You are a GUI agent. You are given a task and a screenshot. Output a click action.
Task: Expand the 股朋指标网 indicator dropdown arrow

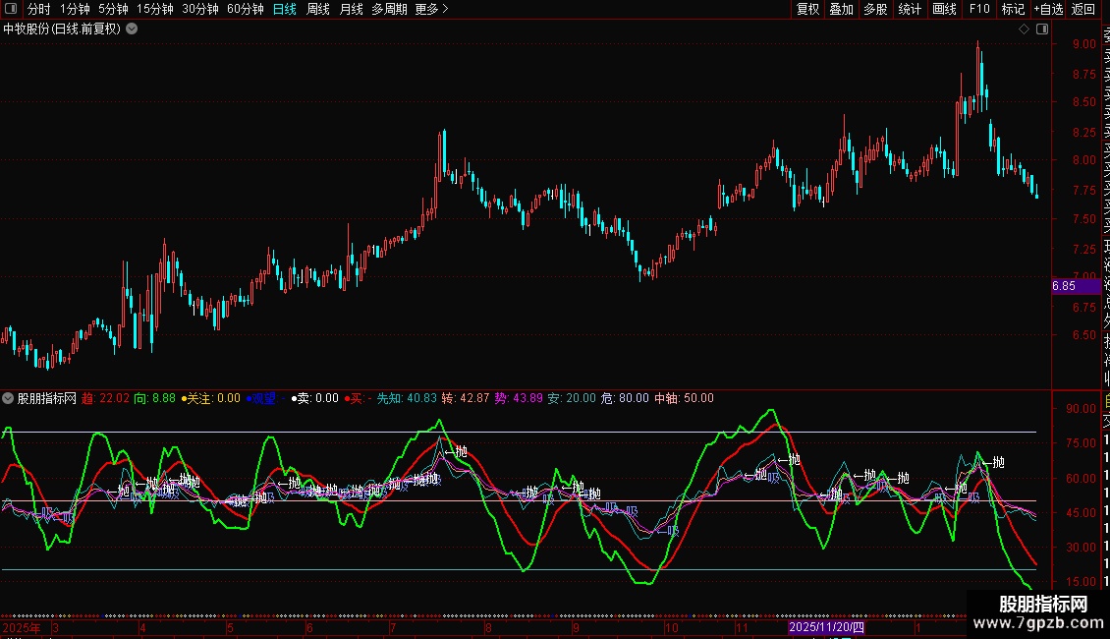coord(9,399)
